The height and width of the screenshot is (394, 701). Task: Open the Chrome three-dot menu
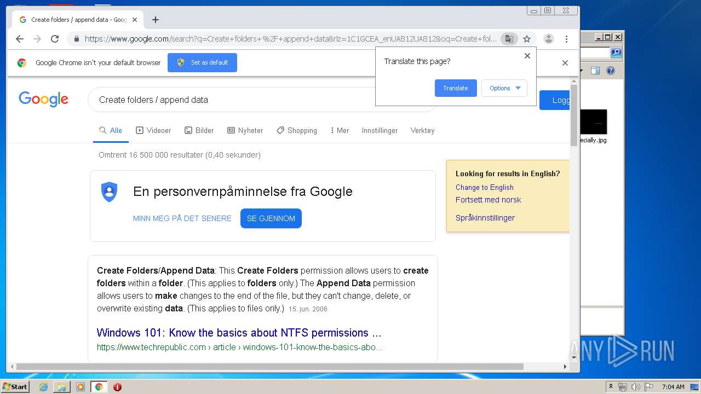point(566,39)
